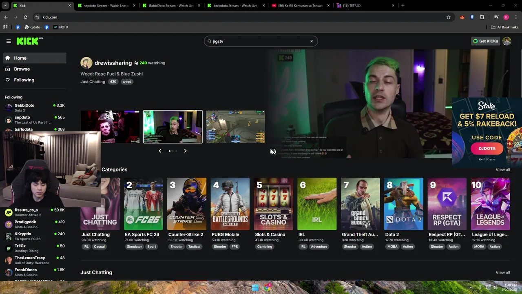The height and width of the screenshot is (294, 522).
Task: Open the PUBG Mobile category card
Action: (230, 204)
